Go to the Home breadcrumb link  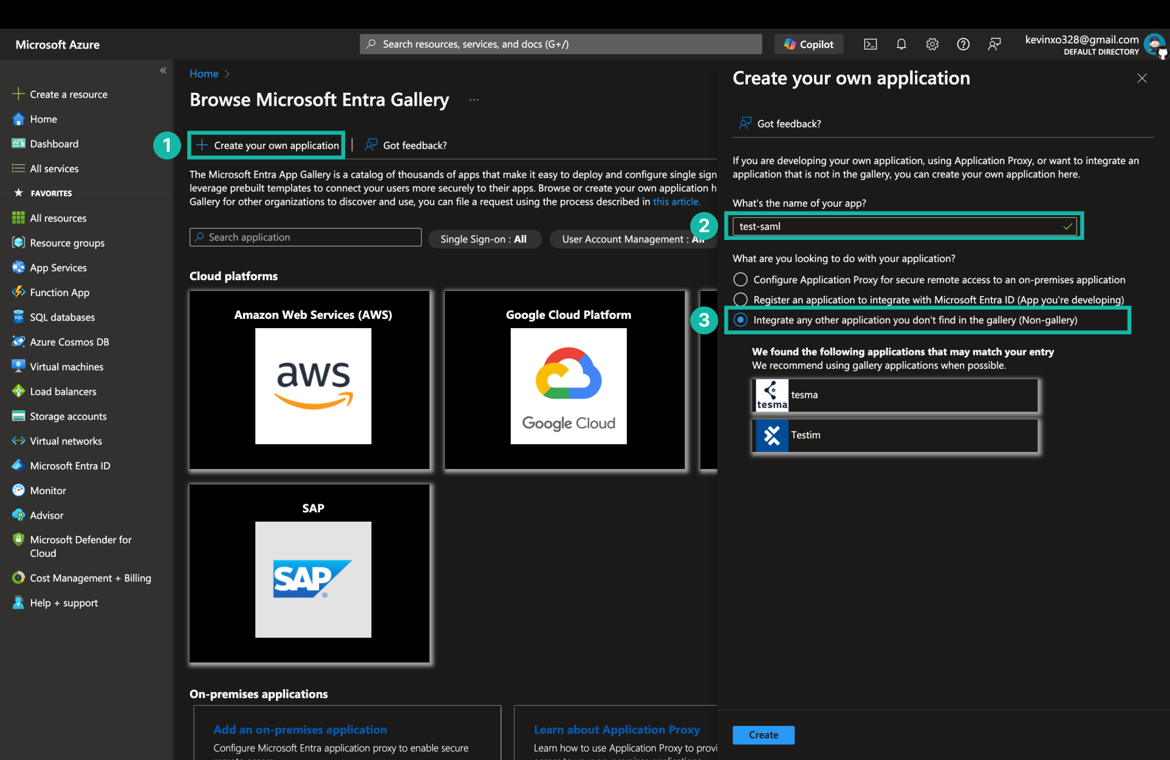pos(204,74)
